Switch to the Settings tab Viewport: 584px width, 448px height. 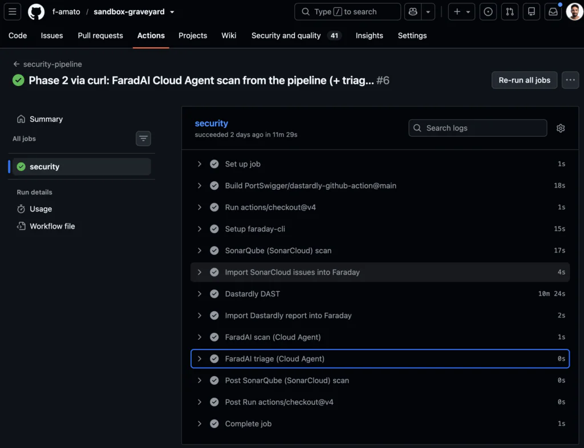coord(412,35)
